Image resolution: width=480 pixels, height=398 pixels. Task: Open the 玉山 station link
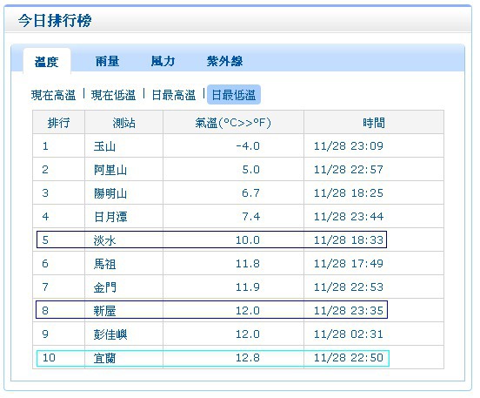[104, 146]
